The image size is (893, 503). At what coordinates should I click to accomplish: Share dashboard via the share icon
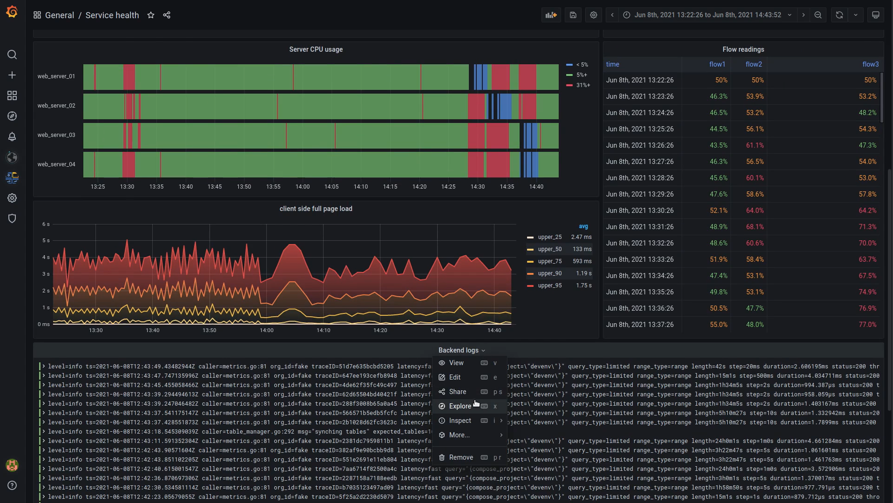pyautogui.click(x=167, y=15)
